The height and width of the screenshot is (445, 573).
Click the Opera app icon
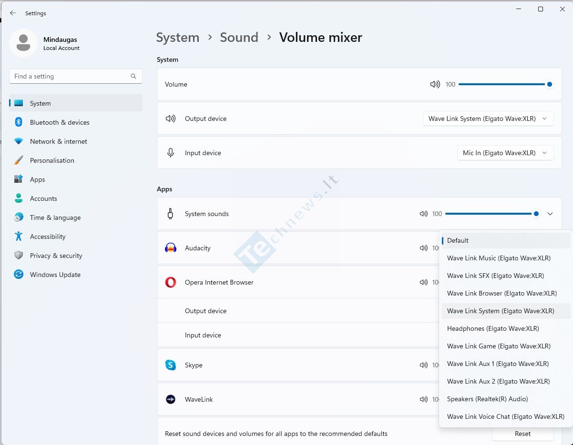(x=171, y=282)
